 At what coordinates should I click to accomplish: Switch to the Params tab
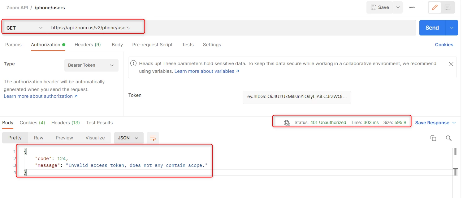[13, 45]
